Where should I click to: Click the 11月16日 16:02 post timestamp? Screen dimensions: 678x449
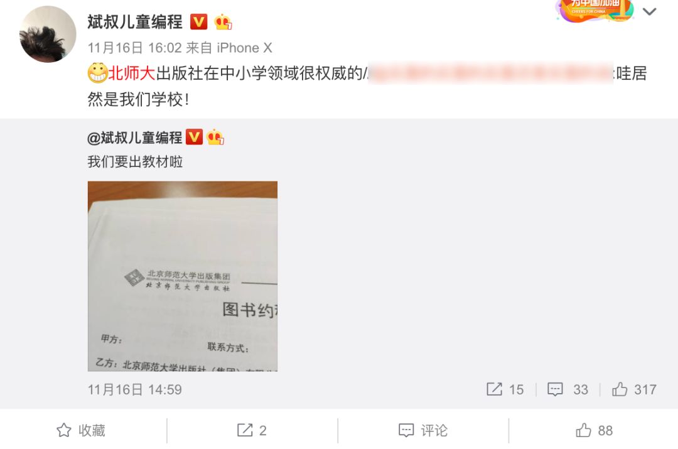click(134, 48)
